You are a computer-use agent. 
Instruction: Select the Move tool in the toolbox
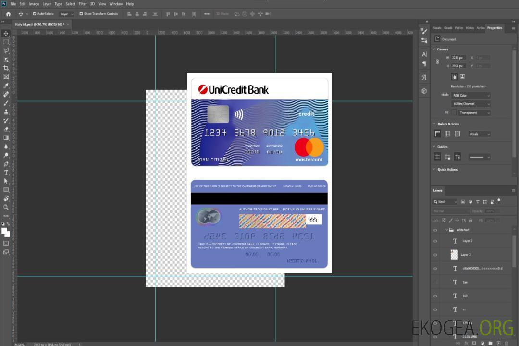tap(6, 34)
